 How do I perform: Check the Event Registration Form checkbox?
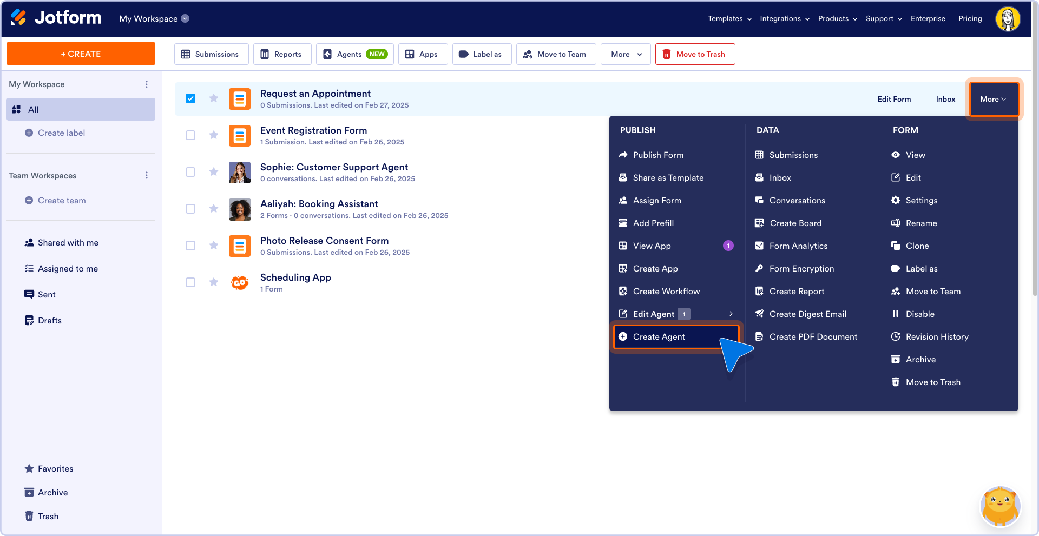[x=190, y=135]
